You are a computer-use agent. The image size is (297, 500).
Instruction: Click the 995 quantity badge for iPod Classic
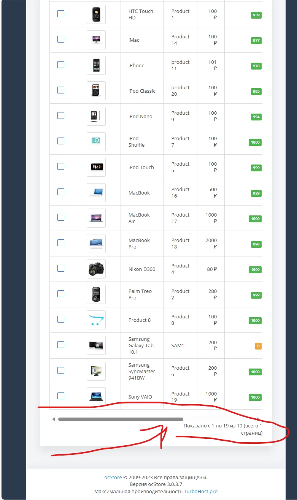pyautogui.click(x=256, y=92)
